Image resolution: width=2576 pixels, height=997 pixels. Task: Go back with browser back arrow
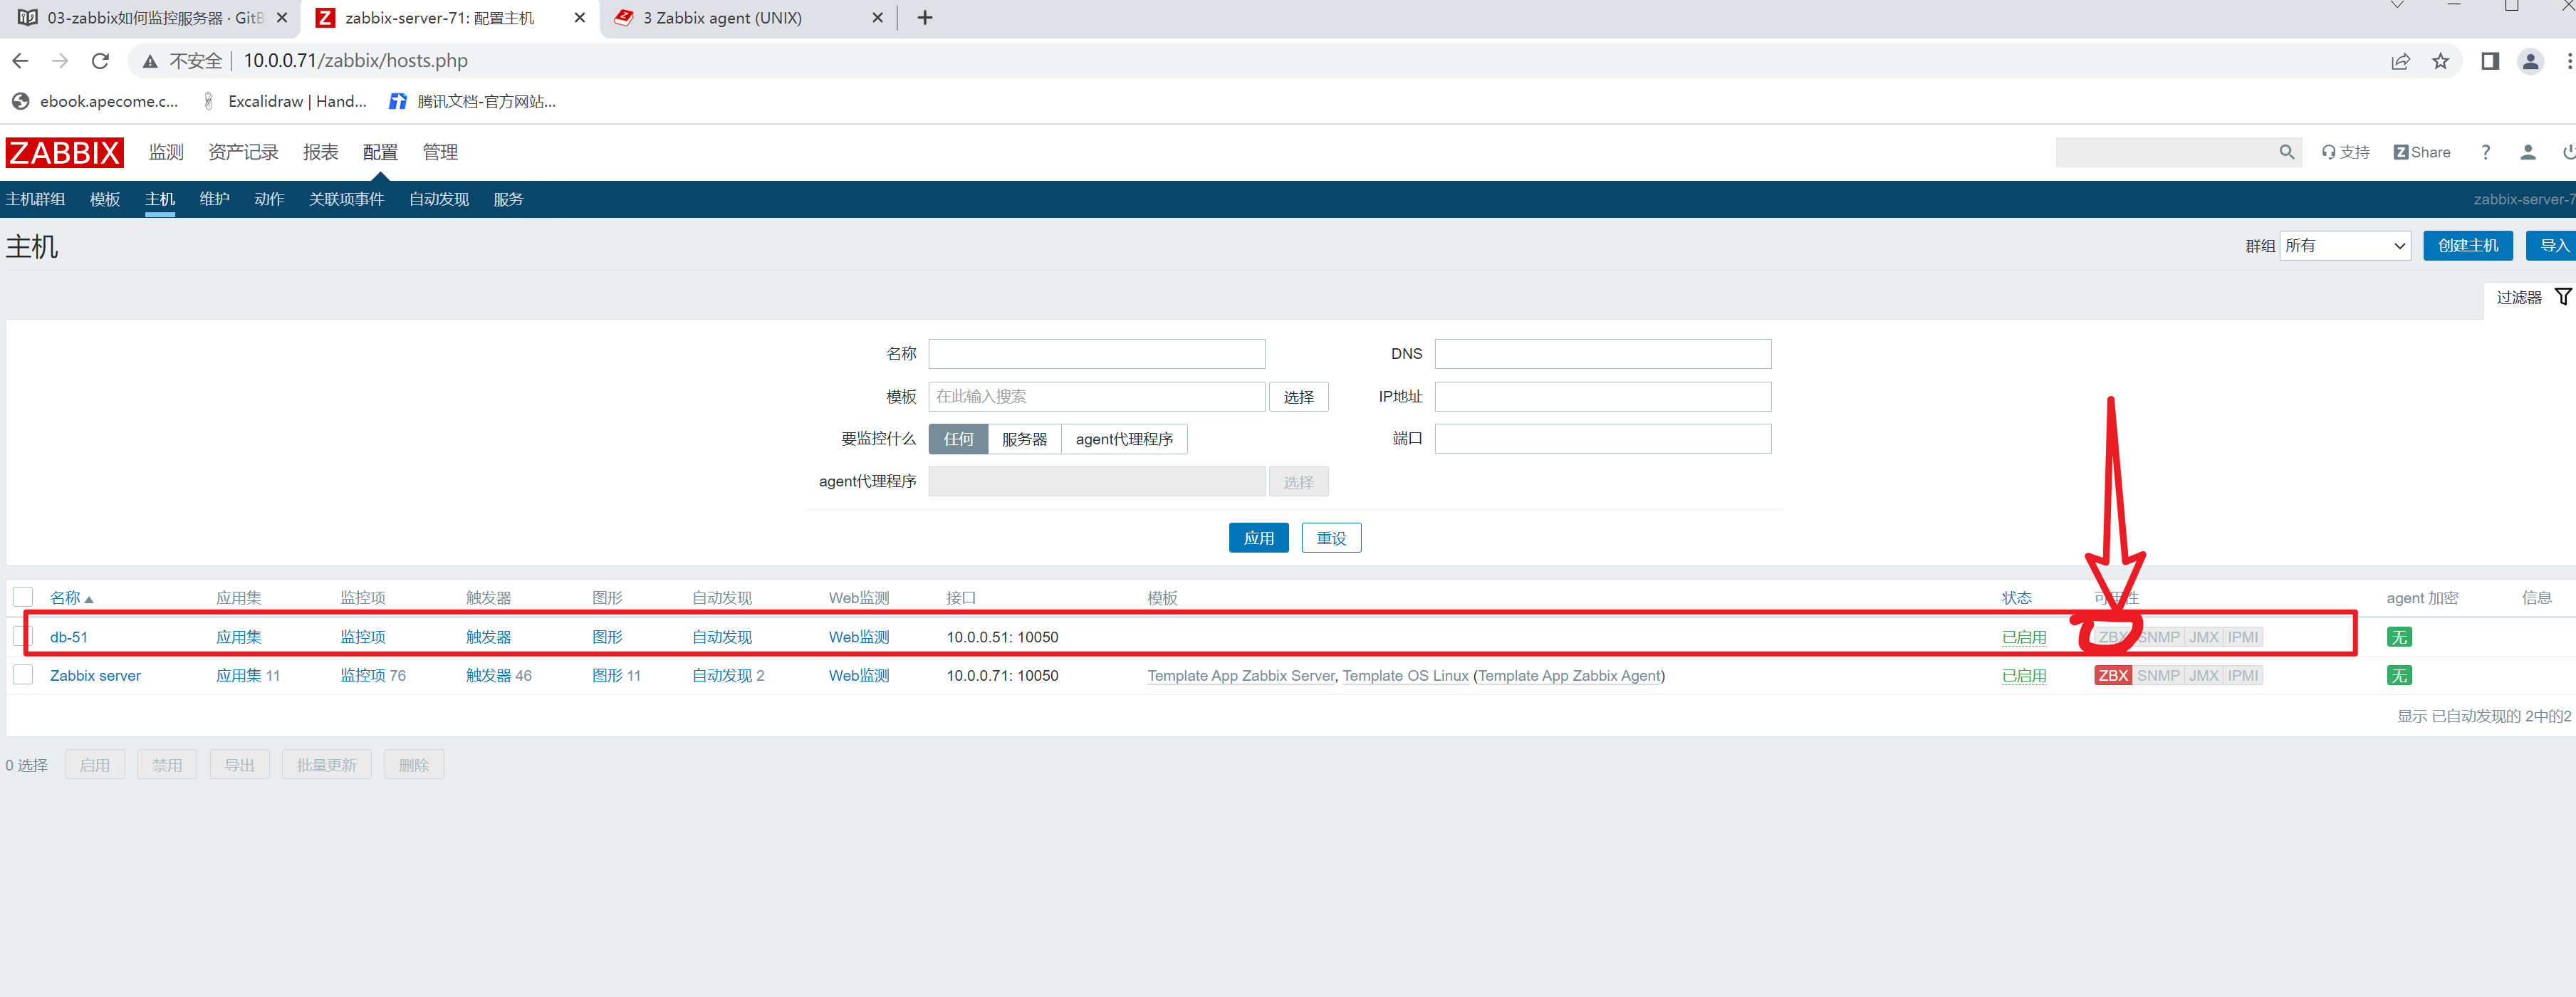point(20,61)
